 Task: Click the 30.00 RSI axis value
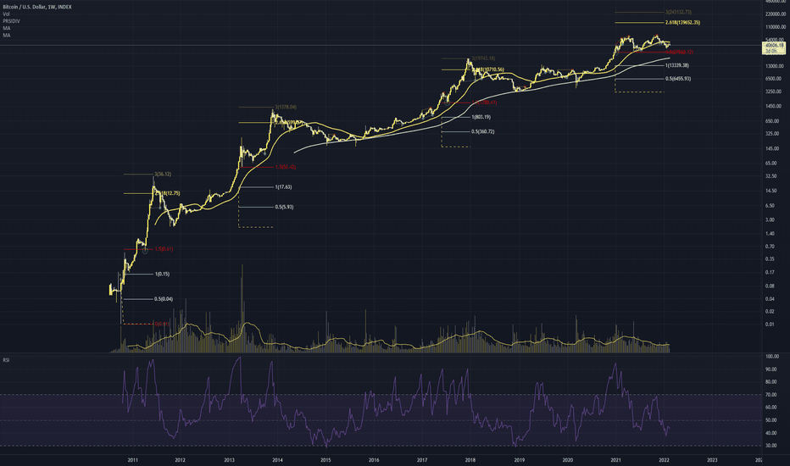point(771,446)
